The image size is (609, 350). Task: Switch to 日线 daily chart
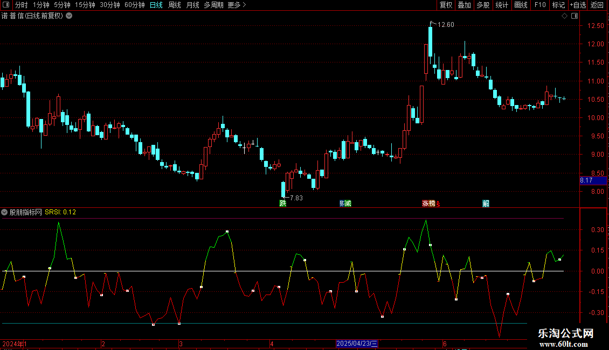[156, 5]
